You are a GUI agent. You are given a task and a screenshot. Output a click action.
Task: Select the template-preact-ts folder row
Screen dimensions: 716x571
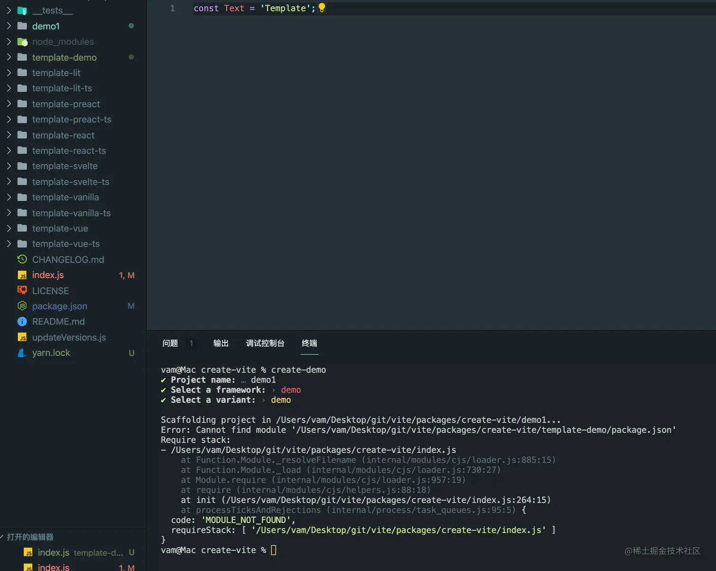(73, 119)
